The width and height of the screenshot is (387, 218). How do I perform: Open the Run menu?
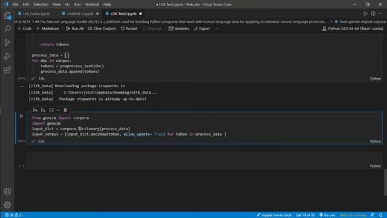(77, 4)
